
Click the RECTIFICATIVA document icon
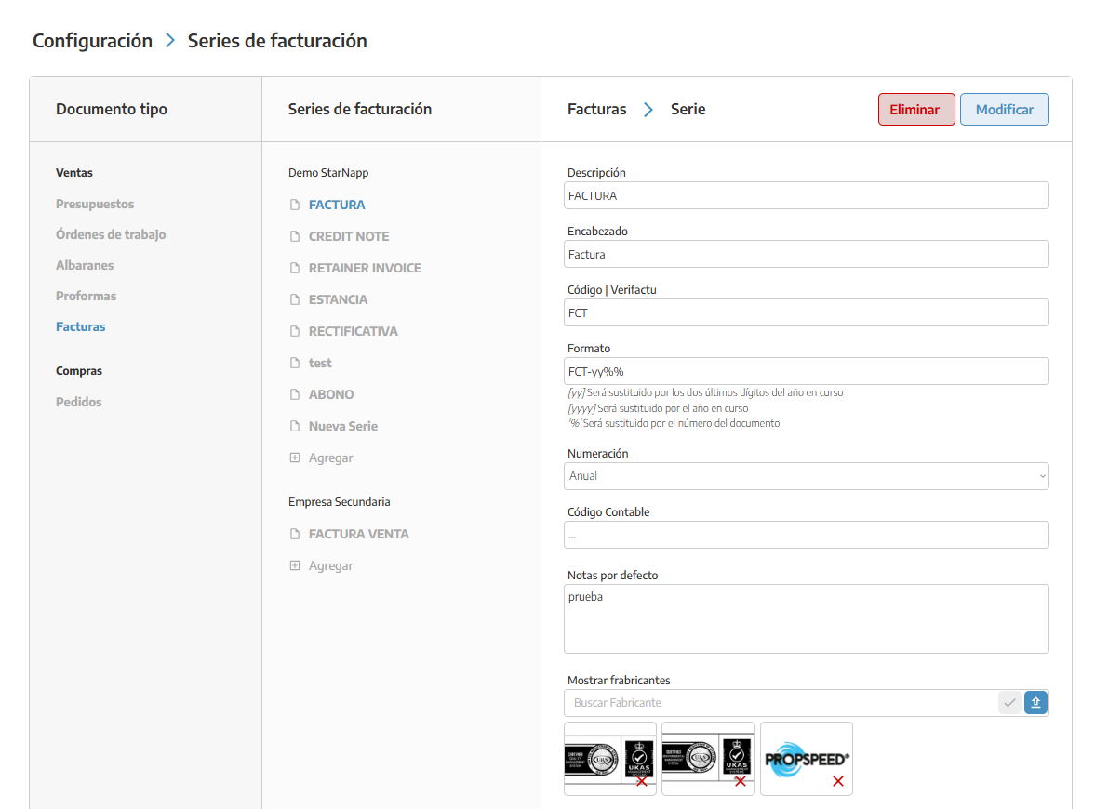point(295,331)
